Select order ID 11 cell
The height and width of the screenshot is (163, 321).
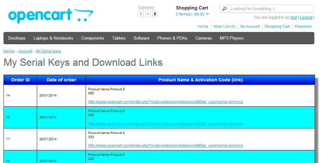[x=20, y=139]
